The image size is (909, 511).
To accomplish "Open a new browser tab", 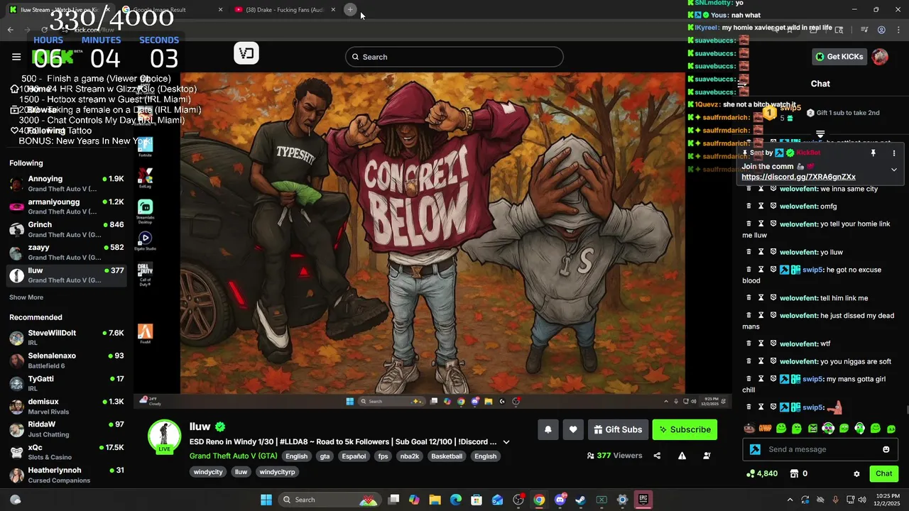I will [350, 9].
